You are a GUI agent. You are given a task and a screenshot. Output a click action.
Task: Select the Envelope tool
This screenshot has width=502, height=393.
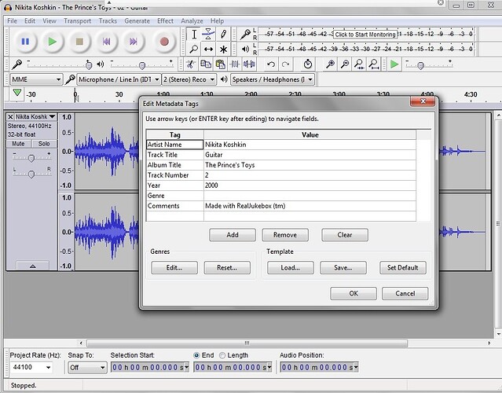tap(208, 35)
